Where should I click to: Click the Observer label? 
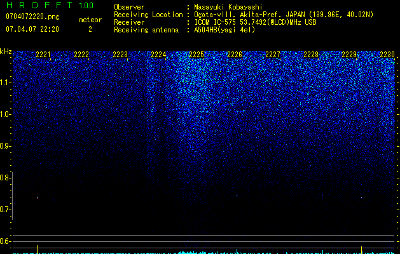[129, 7]
